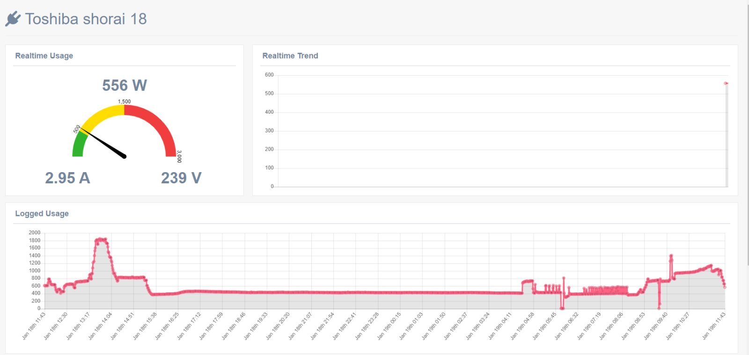Click the Realtime Usage panel heading
The width and height of the screenshot is (749, 355).
(44, 56)
